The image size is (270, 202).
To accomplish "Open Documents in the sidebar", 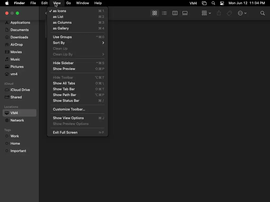I will [20, 30].
